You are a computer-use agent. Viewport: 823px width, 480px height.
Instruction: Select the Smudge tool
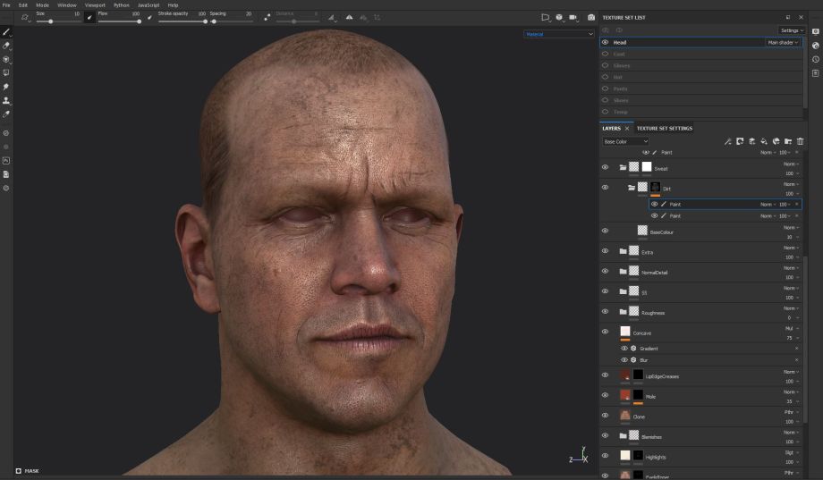[x=6, y=87]
